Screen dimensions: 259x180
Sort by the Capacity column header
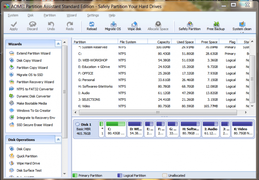(x=160, y=42)
